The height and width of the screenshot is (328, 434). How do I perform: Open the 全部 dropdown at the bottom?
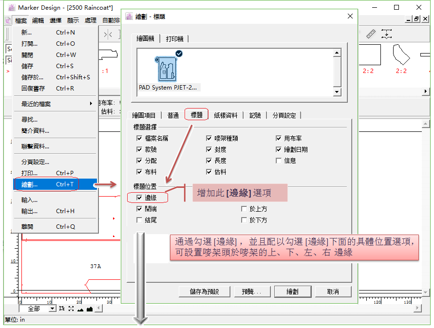point(52,309)
